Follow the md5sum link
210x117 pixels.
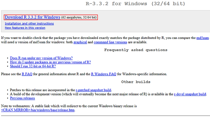202,38
